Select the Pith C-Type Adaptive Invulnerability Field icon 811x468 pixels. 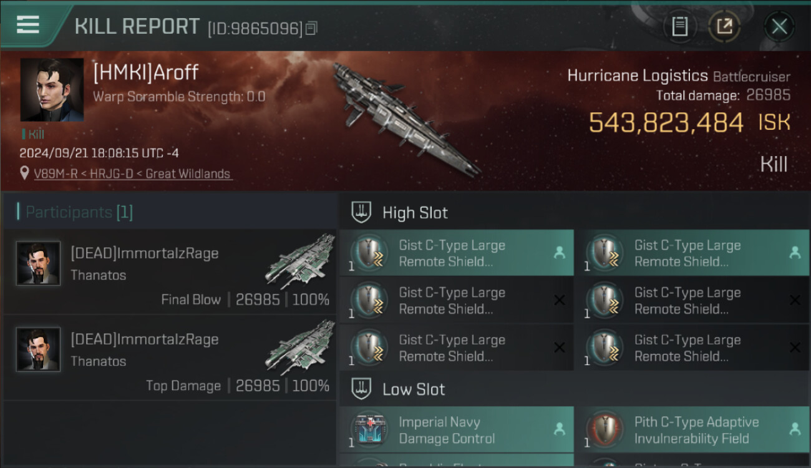coord(606,431)
